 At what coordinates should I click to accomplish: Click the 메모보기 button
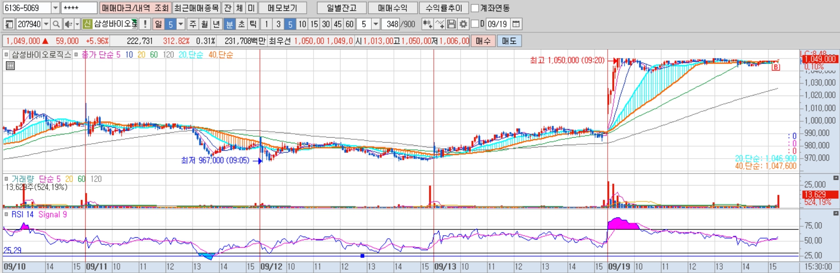coord(283,8)
